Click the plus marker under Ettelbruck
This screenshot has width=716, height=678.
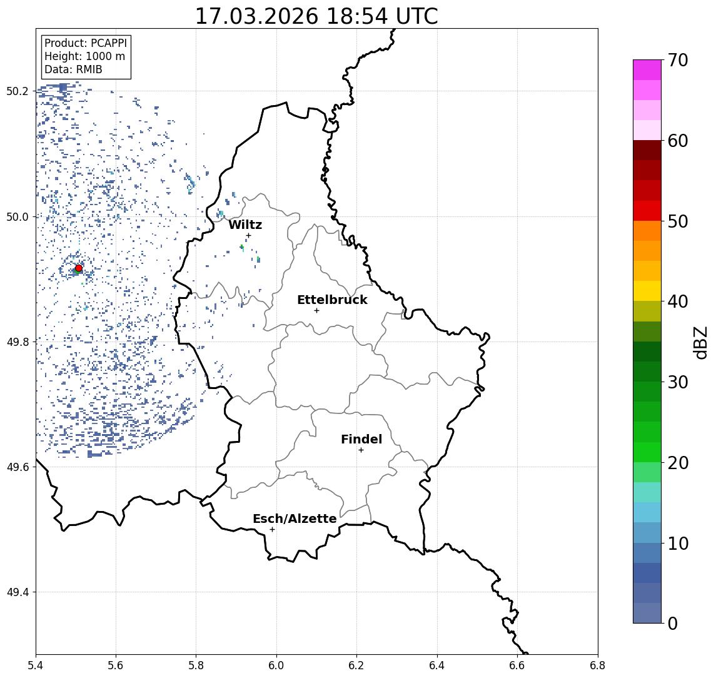click(316, 311)
